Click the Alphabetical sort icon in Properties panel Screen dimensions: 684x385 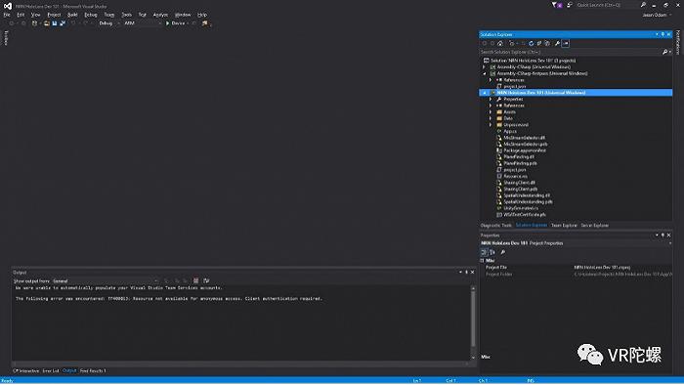[x=492, y=252]
